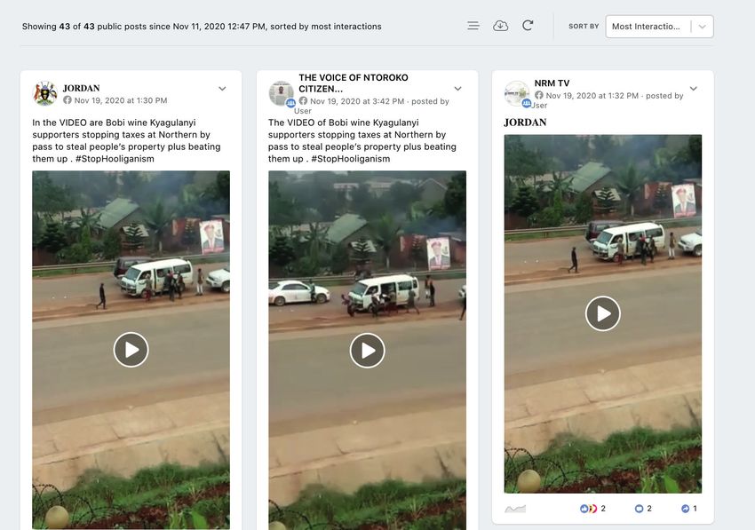This screenshot has width=755, height=530.
Task: Click the group badge on Voice of Ntoroko avatar
Action: click(290, 103)
